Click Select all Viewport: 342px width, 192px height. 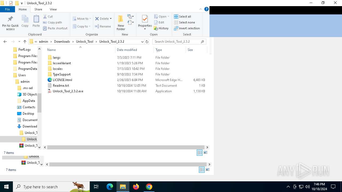[182, 17]
